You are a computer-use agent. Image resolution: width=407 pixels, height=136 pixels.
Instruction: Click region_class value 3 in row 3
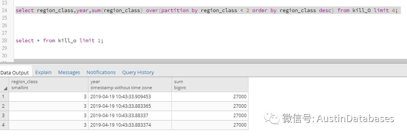(x=49, y=115)
